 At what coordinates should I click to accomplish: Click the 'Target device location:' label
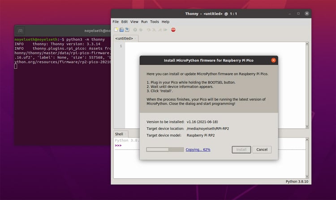pyautogui.click(x=165, y=129)
